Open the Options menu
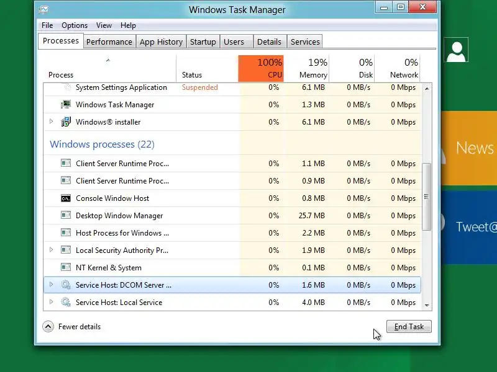The image size is (497, 372). tap(75, 25)
